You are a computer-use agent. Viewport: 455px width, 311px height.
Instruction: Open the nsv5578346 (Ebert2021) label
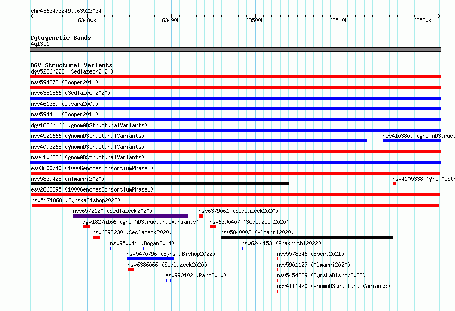click(310, 254)
